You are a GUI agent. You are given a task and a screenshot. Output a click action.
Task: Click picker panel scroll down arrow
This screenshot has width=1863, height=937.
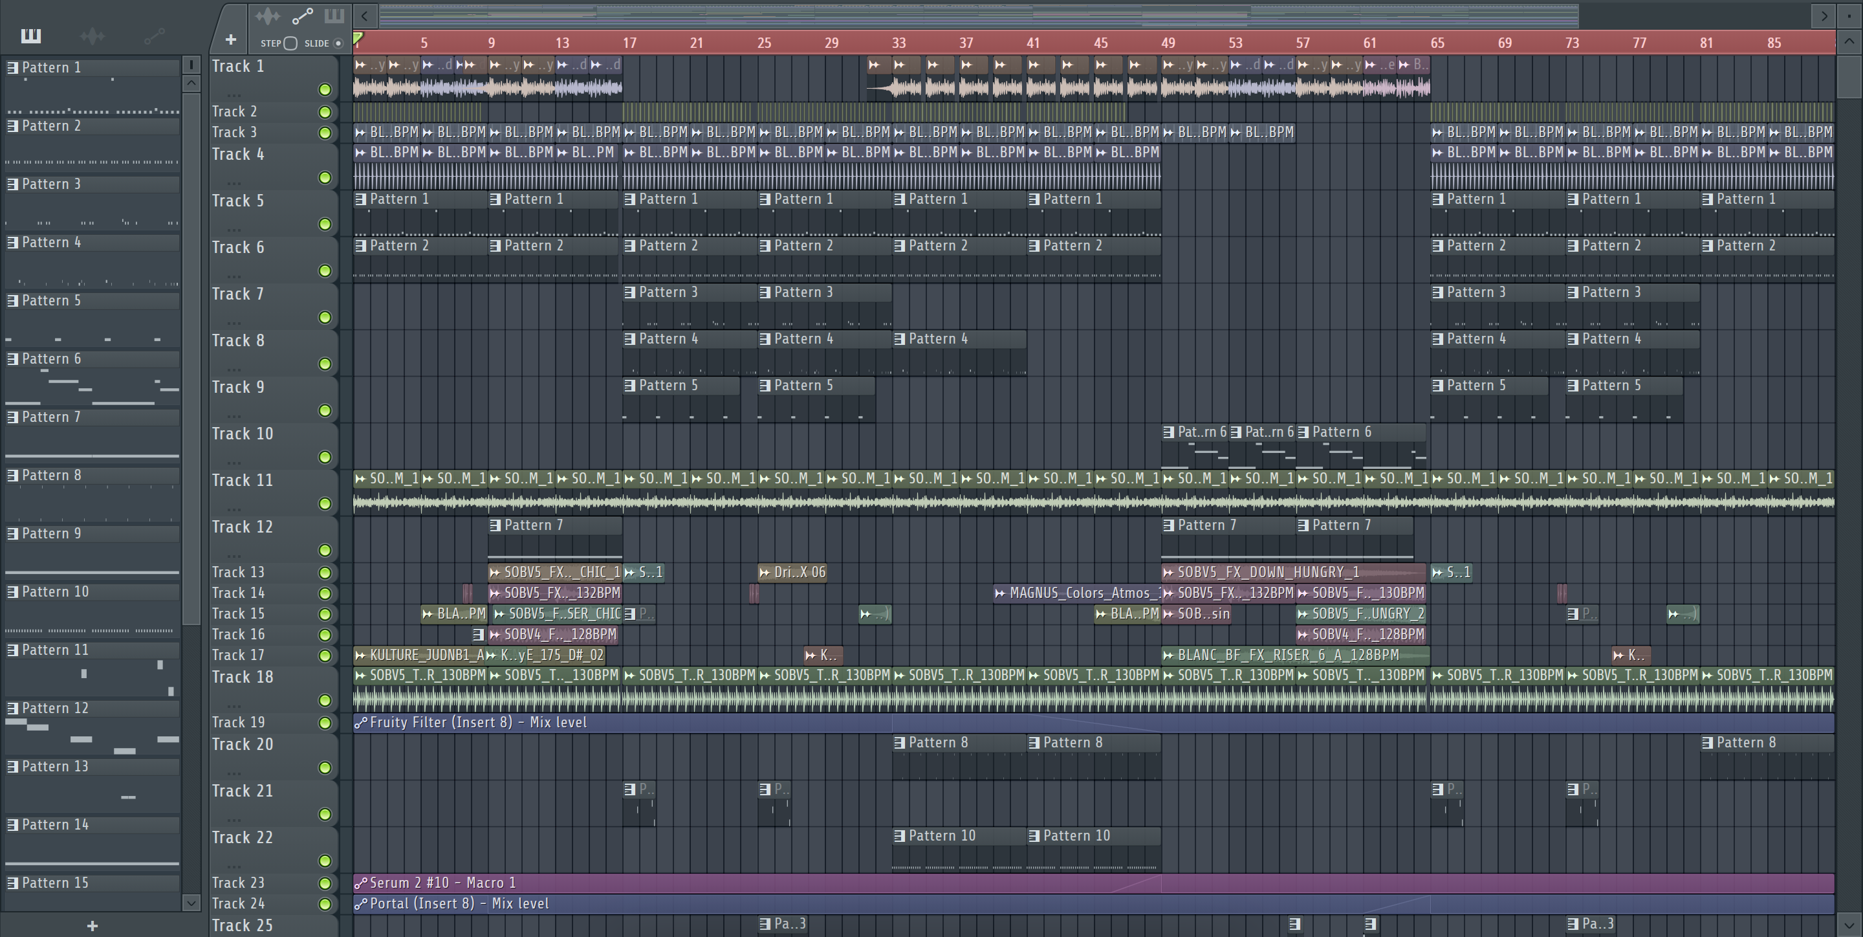pos(191,902)
